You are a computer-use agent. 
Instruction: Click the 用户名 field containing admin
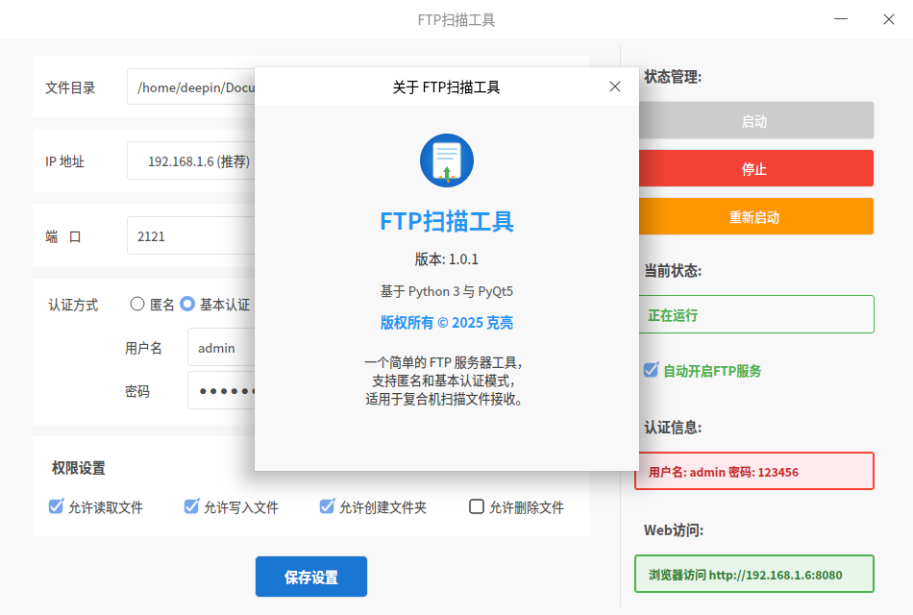(221, 348)
